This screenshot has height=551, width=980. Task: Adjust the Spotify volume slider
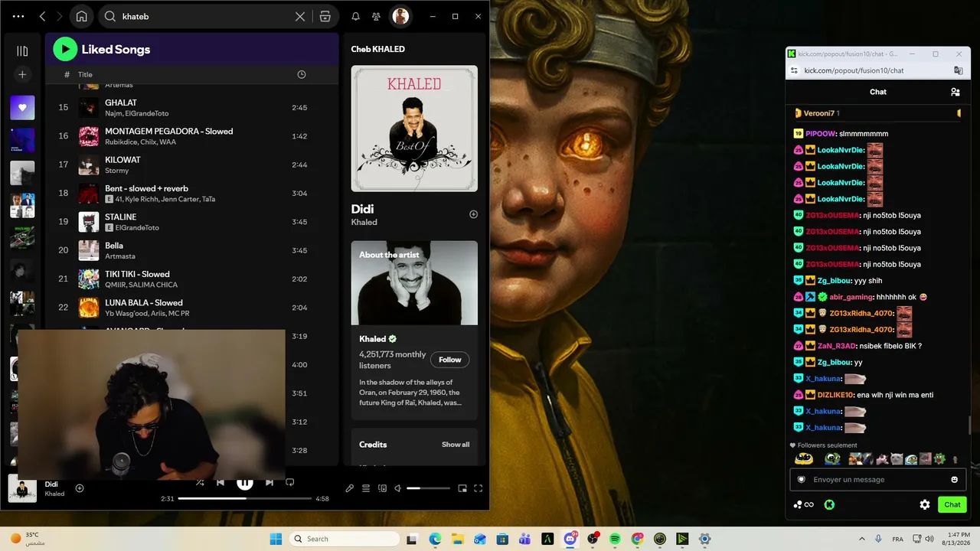(428, 488)
